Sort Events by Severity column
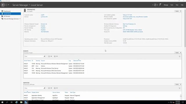186x104 pixels. [38, 61]
